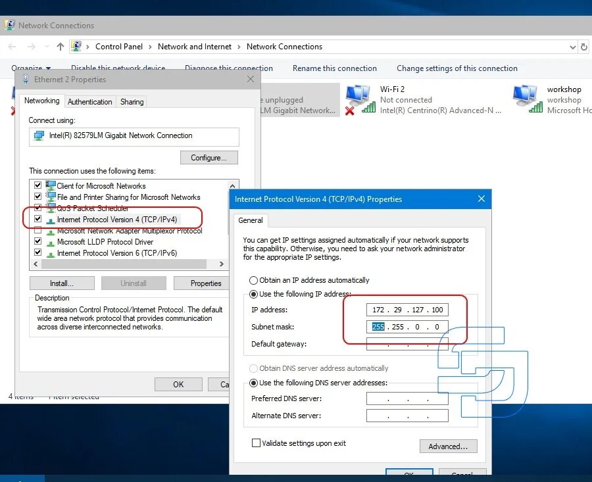Uncheck Internet Protocol Version 6 (TCP/IPv6)
592x482 pixels.
click(38, 253)
